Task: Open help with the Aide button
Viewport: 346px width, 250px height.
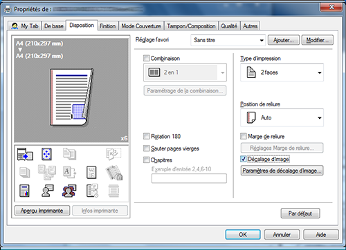Action: pos(321,235)
